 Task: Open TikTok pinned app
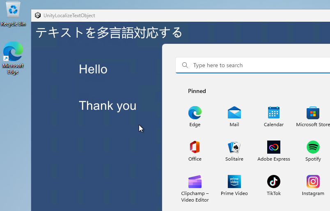click(274, 185)
